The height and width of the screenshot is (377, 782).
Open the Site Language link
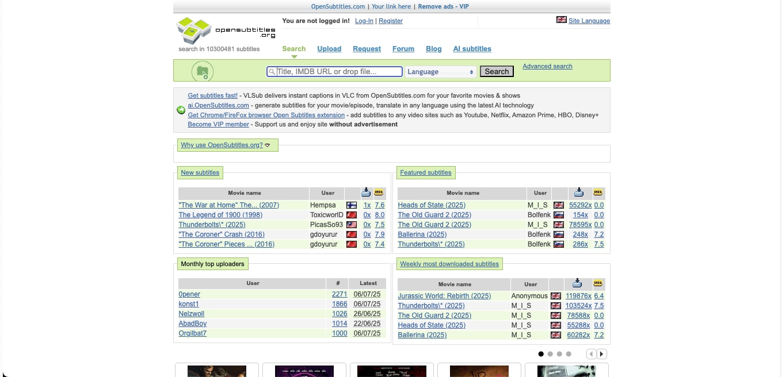click(589, 21)
